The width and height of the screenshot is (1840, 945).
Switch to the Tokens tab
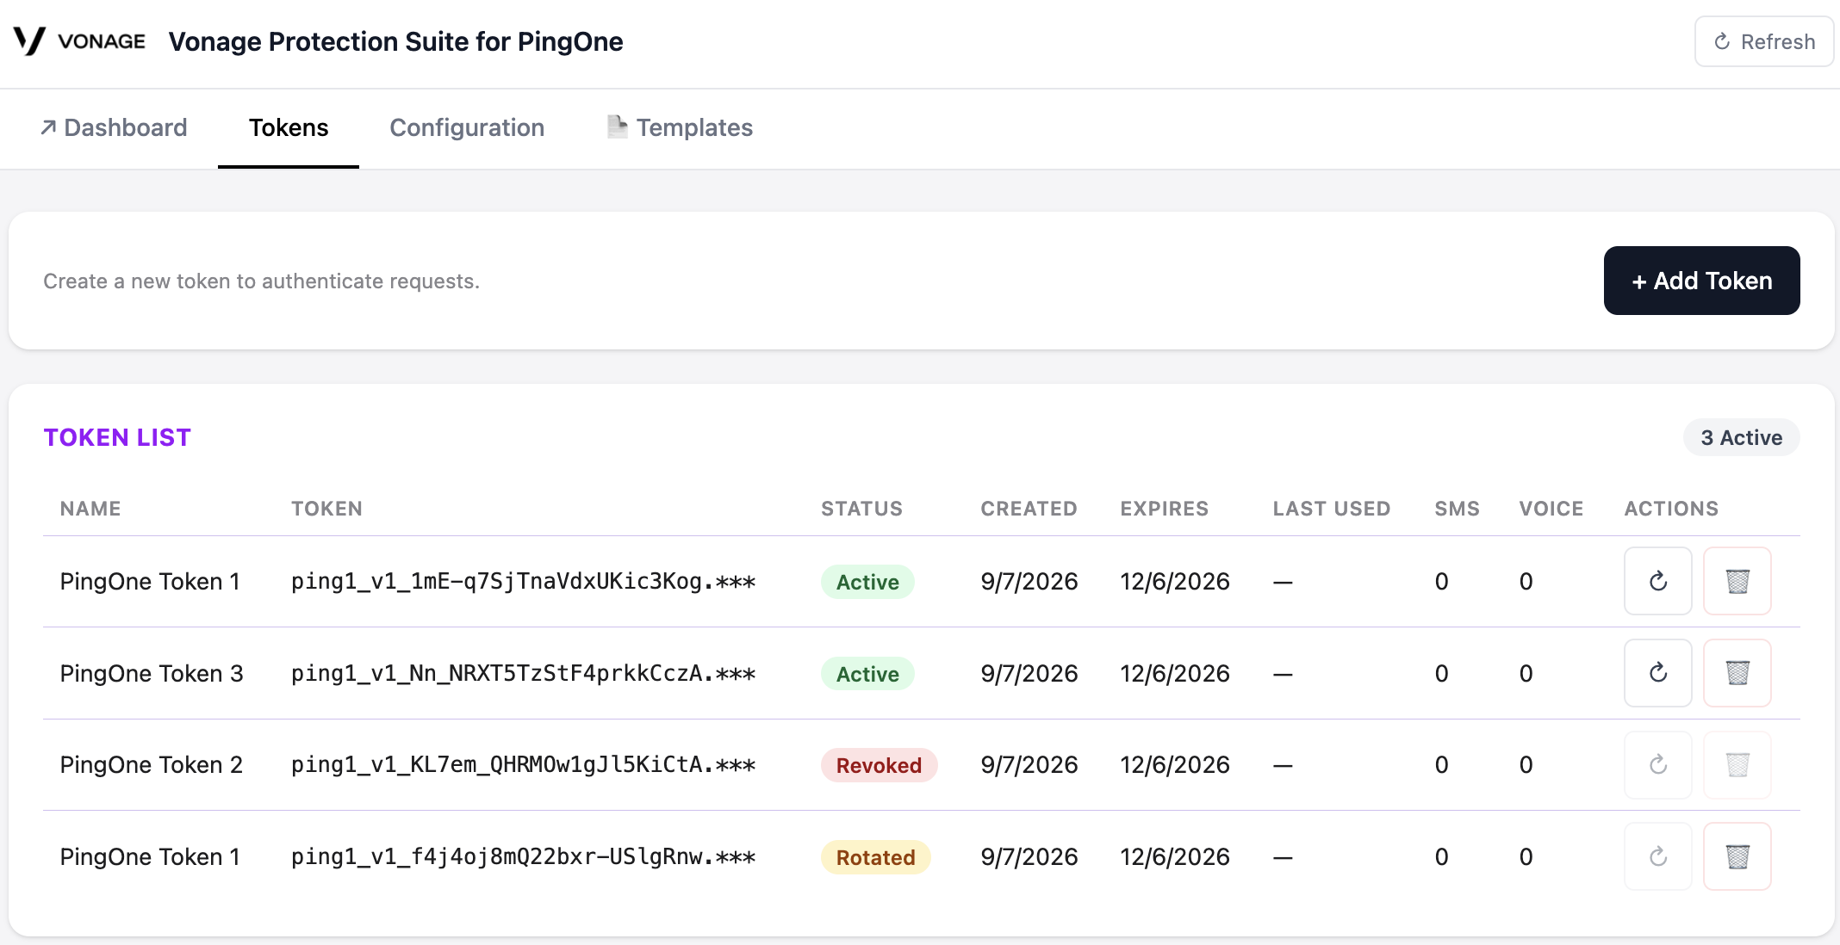(289, 127)
